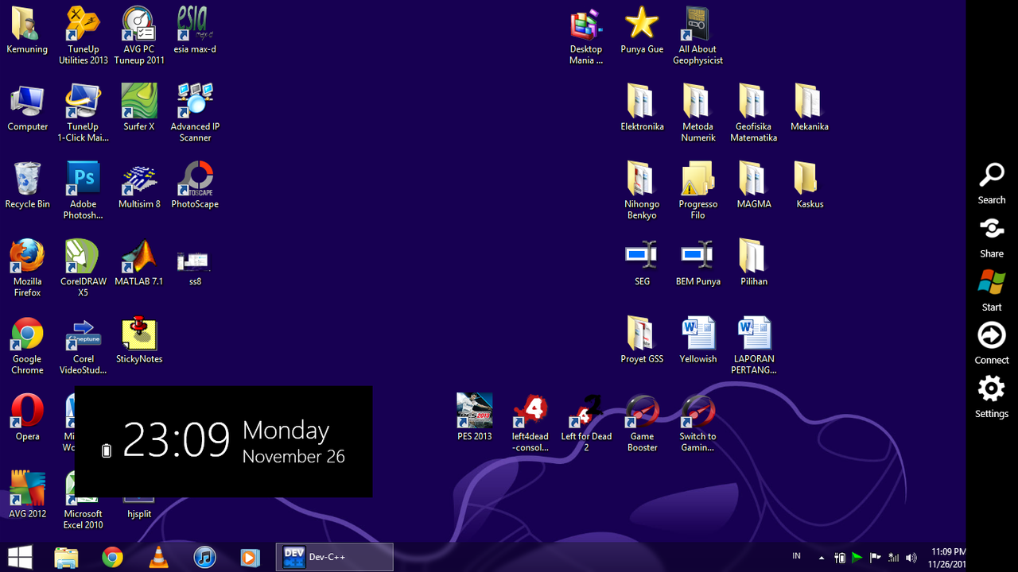
Task: Open LAPORAN PERTANG... Word document
Action: [753, 346]
